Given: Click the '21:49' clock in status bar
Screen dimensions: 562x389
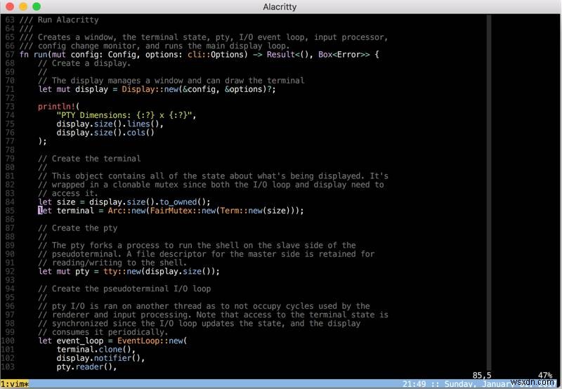Looking at the screenshot, I should (414, 384).
